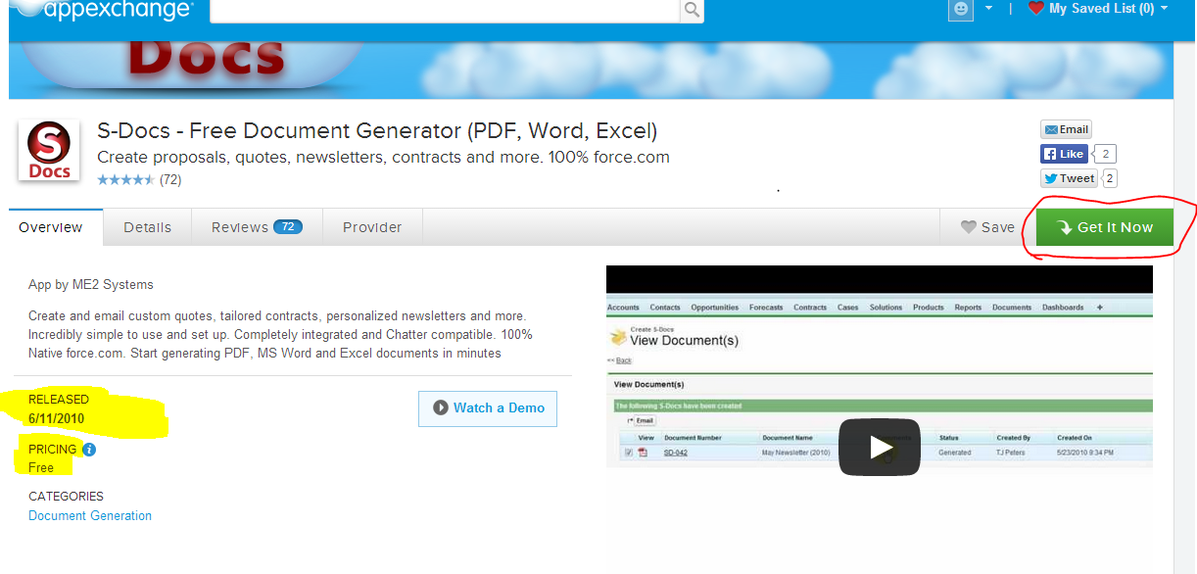This screenshot has width=1197, height=574.
Task: Switch to the Details tab
Action: 148,227
